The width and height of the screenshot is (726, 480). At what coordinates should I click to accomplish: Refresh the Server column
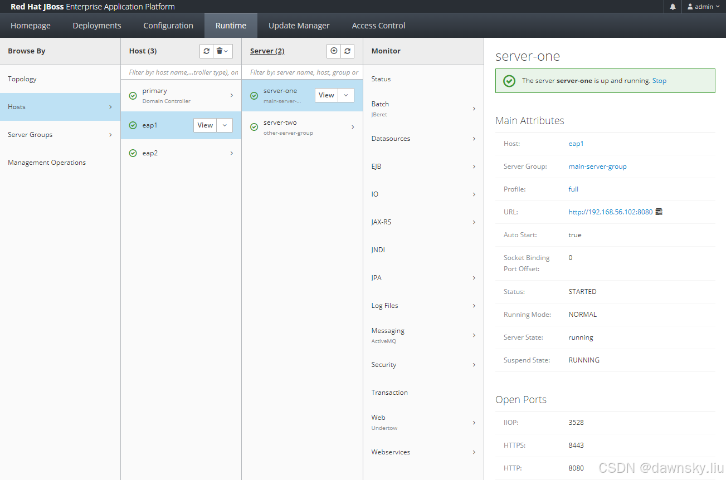[x=348, y=51]
